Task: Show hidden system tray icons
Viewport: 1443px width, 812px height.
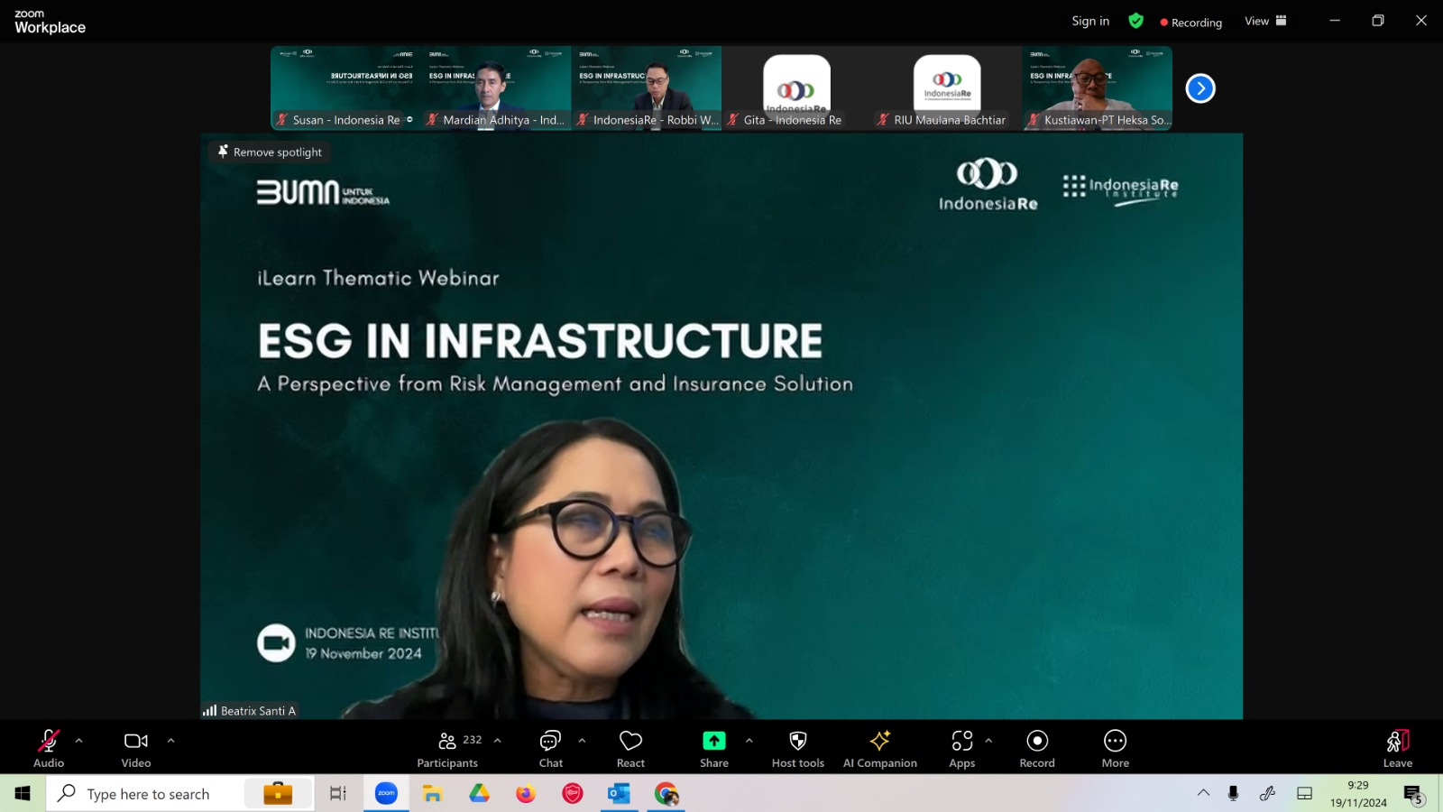Action: coord(1203,793)
